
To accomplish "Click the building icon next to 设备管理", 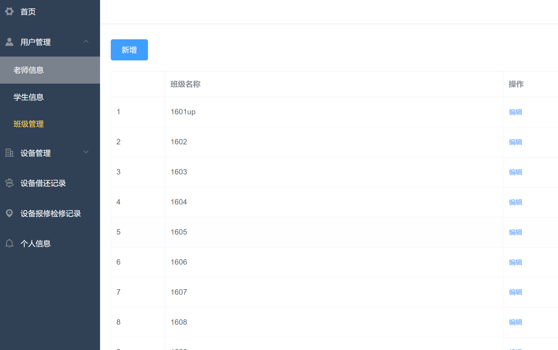I will 9,153.
